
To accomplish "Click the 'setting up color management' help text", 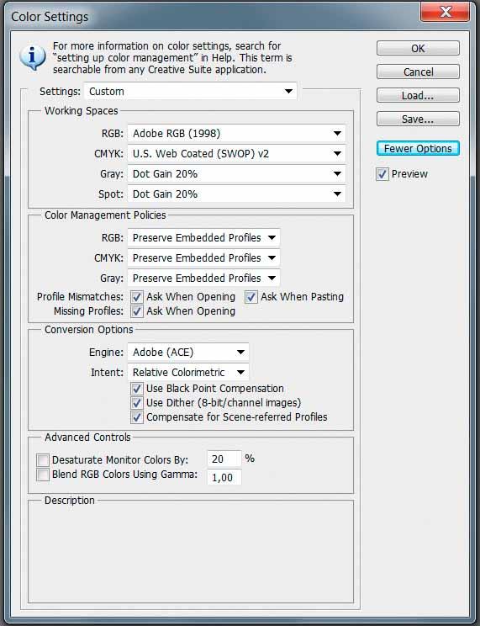I will [x=125, y=58].
